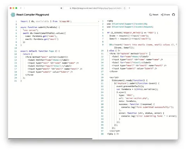
Task: Click the "use server"; directive line
Action: tap(31, 30)
